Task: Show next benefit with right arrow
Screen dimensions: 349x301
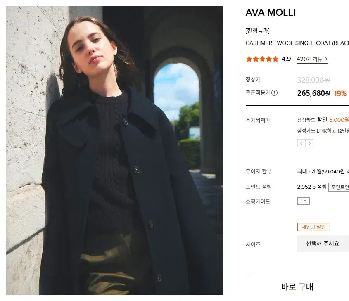Action: click(x=309, y=144)
